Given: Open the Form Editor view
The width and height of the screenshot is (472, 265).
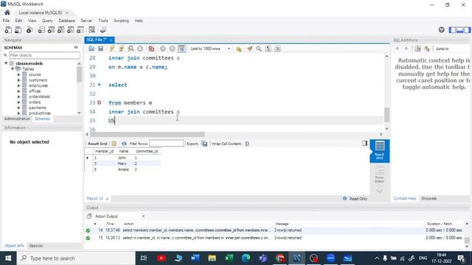Looking at the screenshot, I should click(379, 174).
